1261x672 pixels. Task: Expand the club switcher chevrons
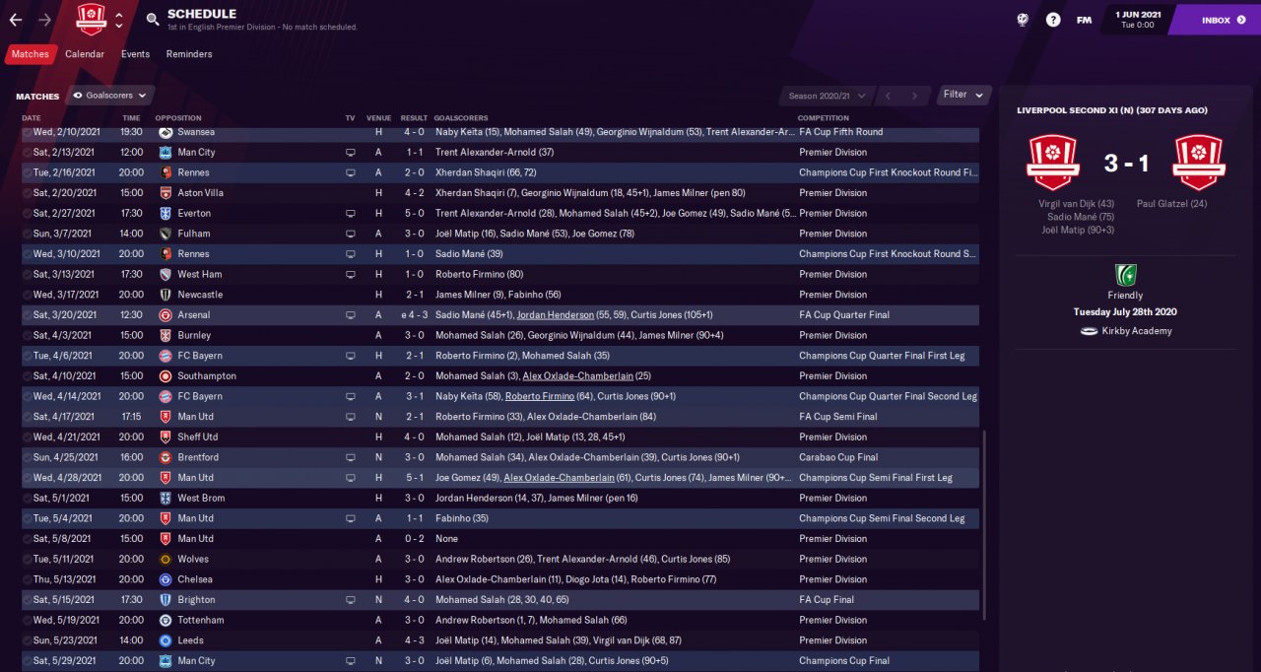click(119, 19)
